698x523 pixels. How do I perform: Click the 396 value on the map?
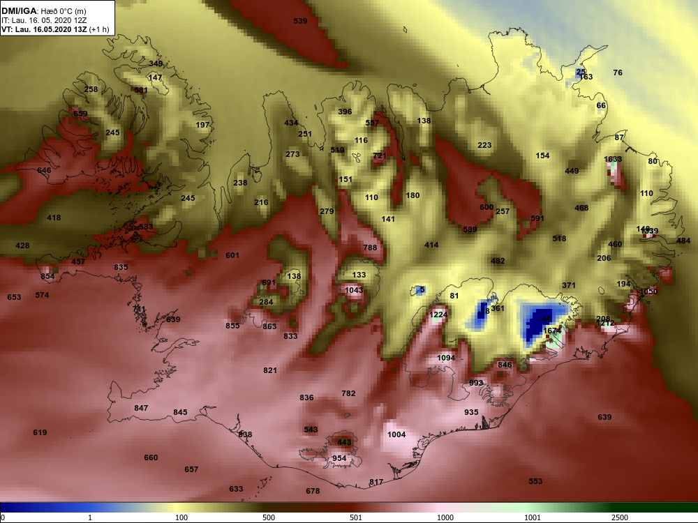tap(345, 112)
